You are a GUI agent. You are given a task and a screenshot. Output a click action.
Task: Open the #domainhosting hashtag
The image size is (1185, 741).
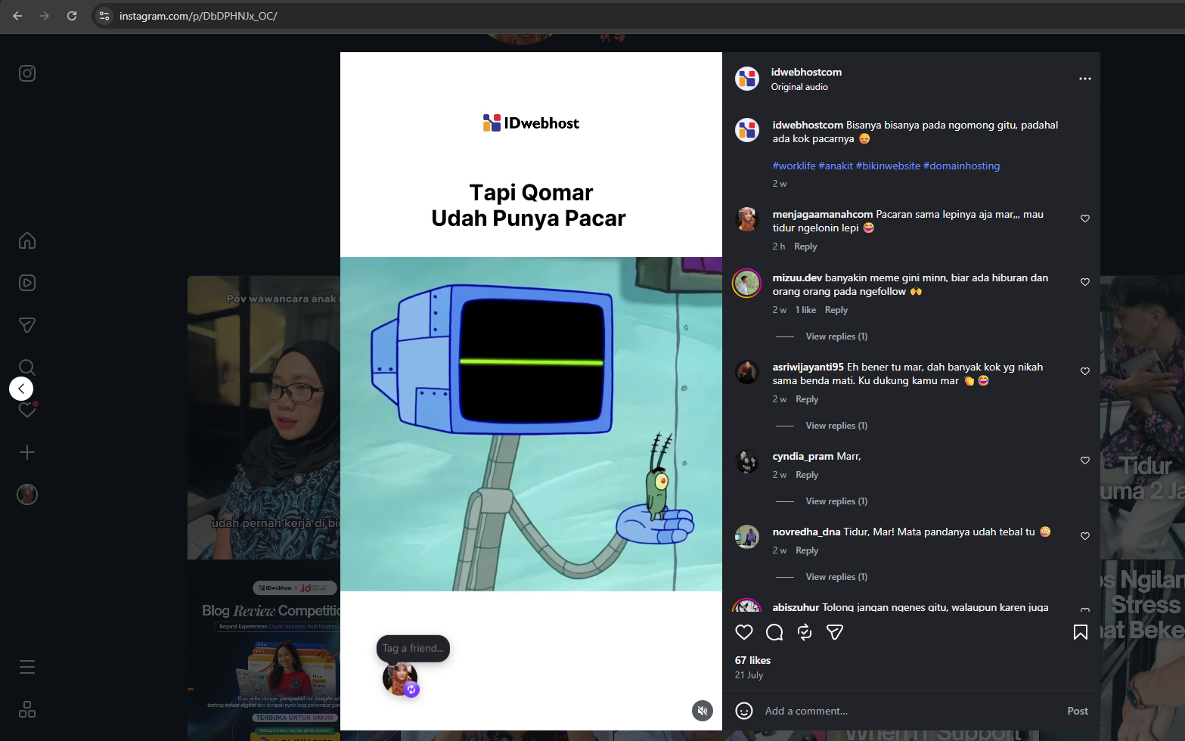(961, 166)
